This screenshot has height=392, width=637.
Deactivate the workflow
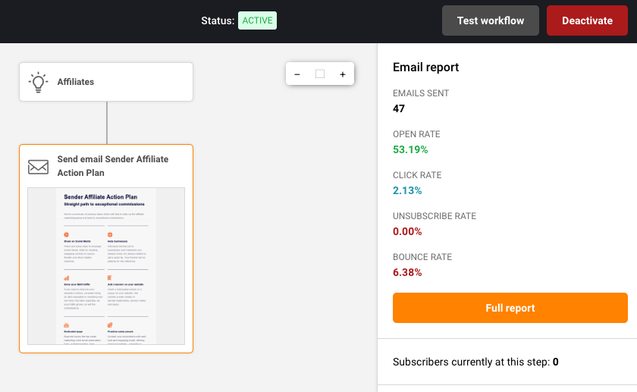click(587, 20)
